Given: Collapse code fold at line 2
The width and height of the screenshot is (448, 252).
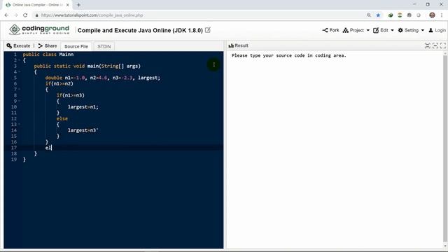Looking at the screenshot, I should [19, 60].
